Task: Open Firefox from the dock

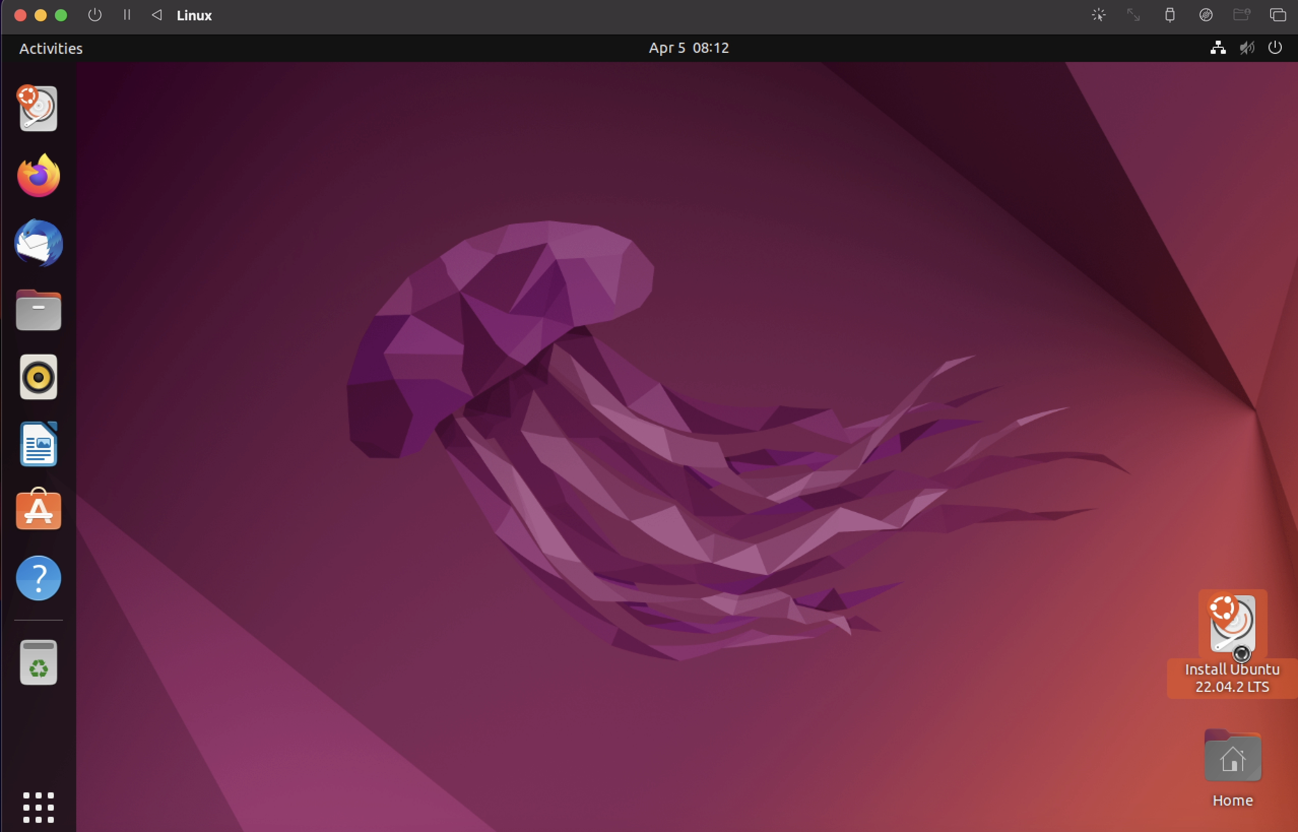Action: 39,176
